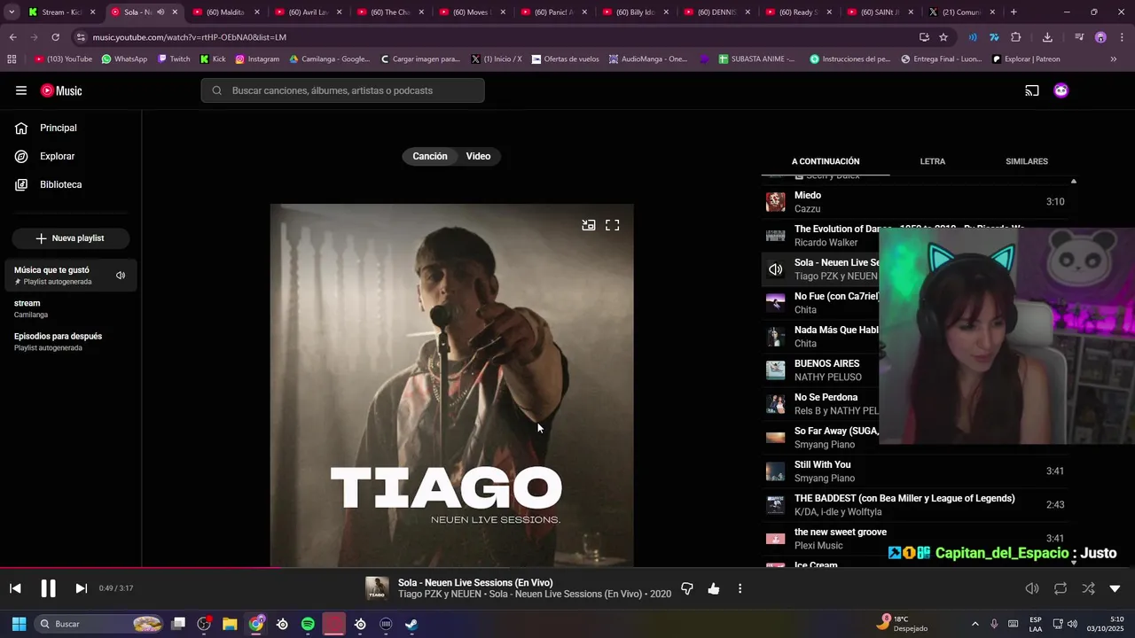Skip to previous track
This screenshot has width=1135, height=638.
(15, 588)
